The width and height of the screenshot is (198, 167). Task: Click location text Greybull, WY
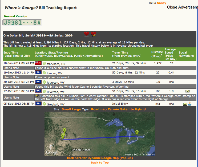(x=56, y=104)
